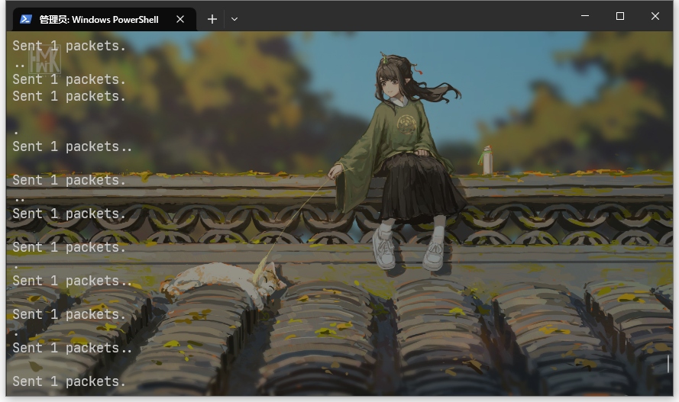Click the PowerShell icon in the tab
The image size is (679, 402).
click(26, 20)
